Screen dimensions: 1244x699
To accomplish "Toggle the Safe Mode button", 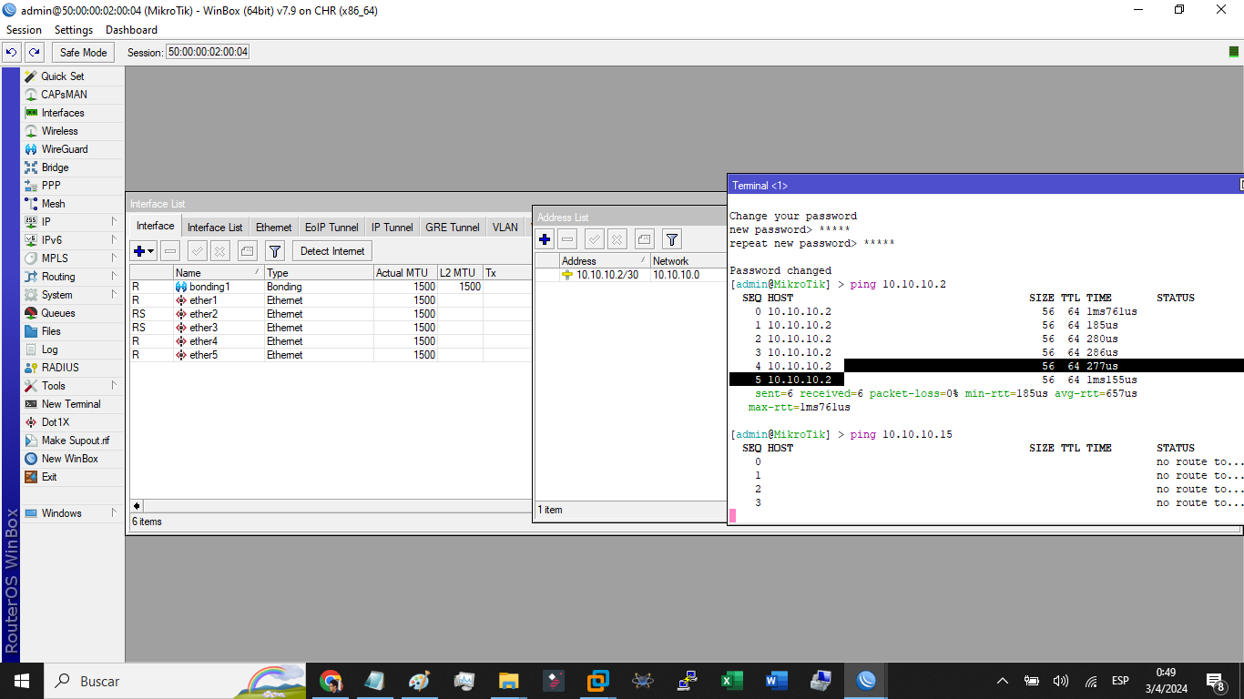I will tap(84, 52).
